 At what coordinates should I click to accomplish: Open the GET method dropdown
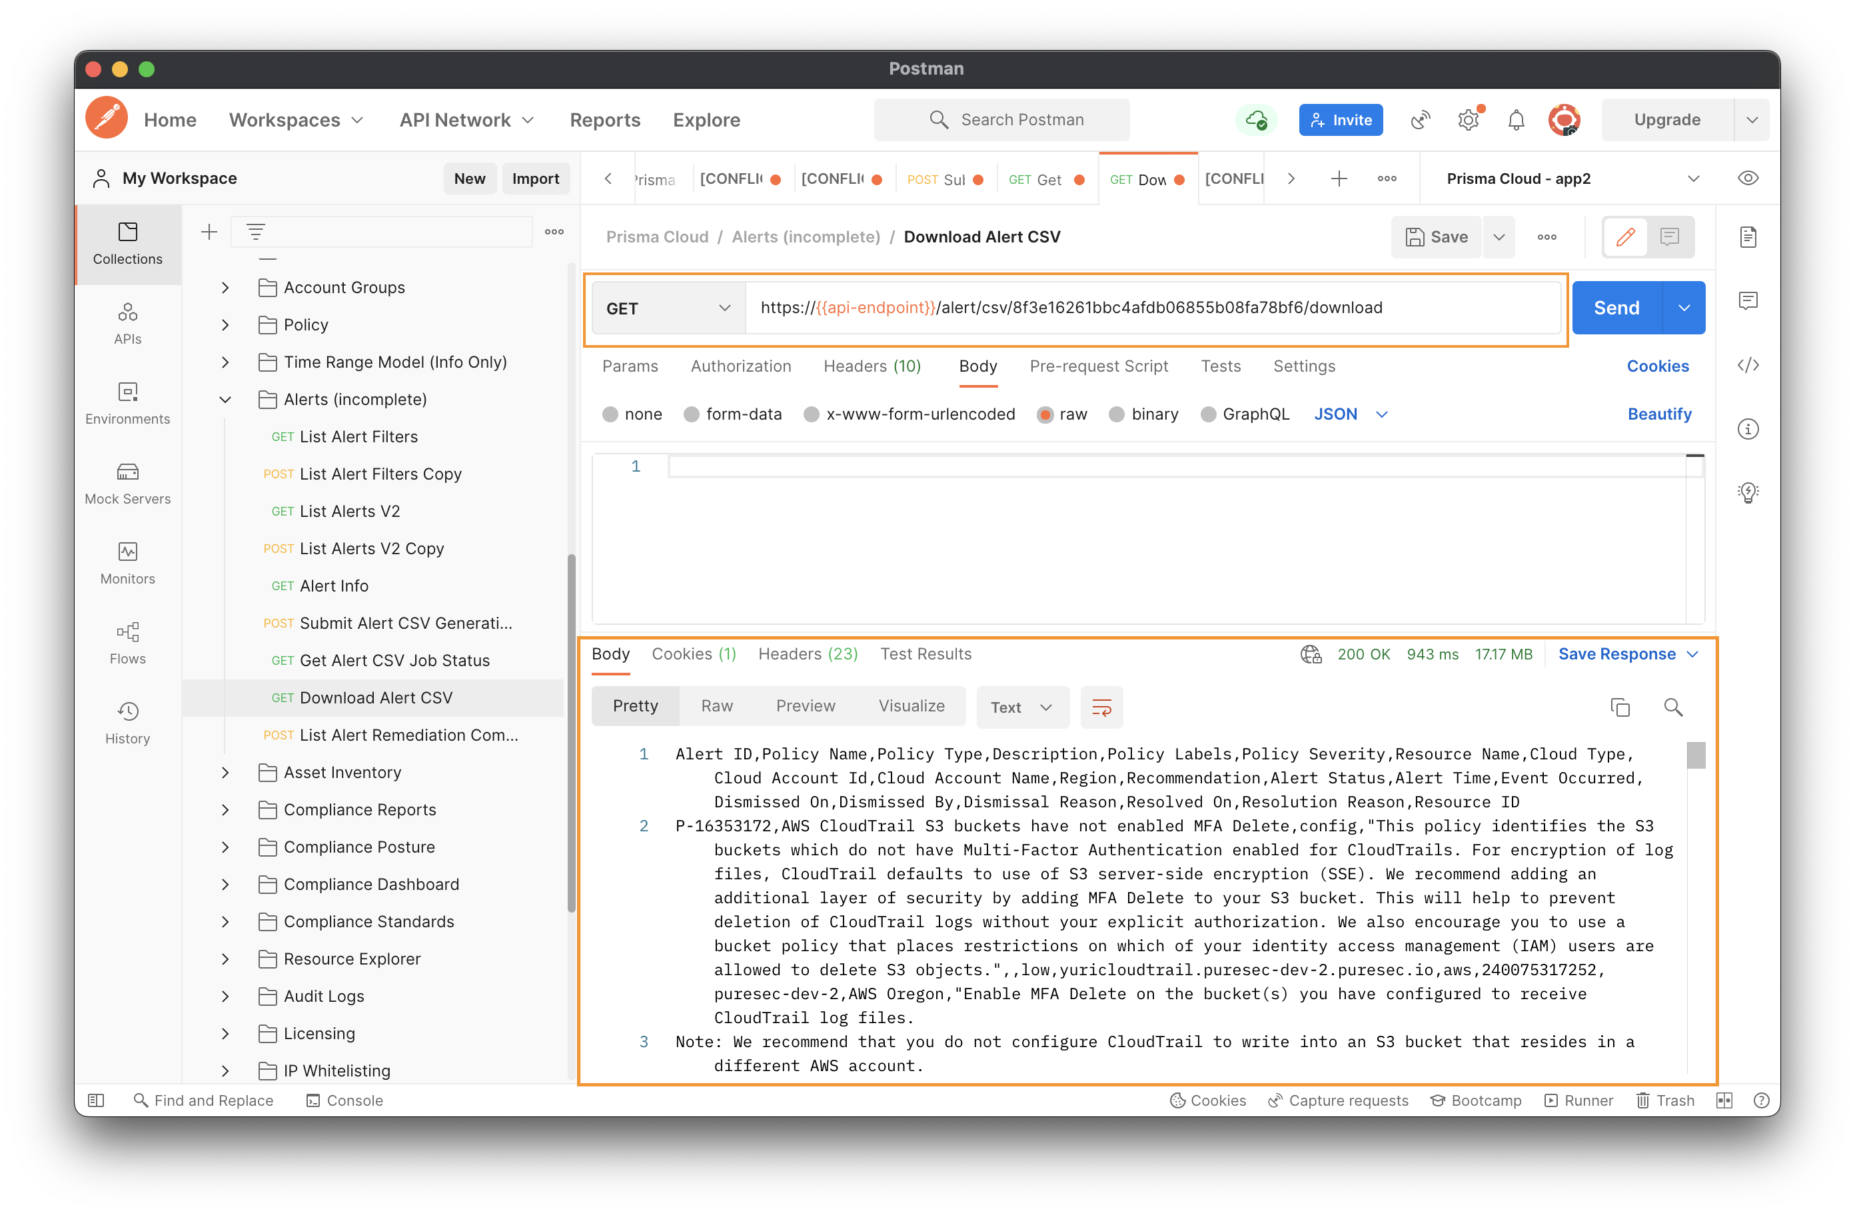pos(669,308)
